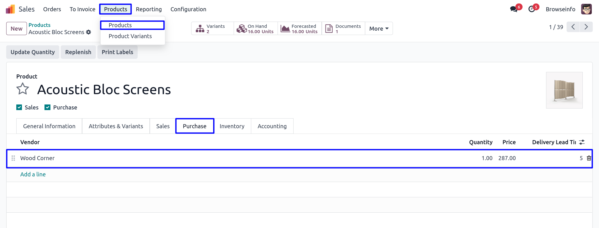
Task: Open the Configuration menu
Action: (x=188, y=9)
